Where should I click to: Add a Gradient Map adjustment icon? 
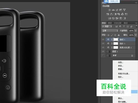(x=124, y=18)
